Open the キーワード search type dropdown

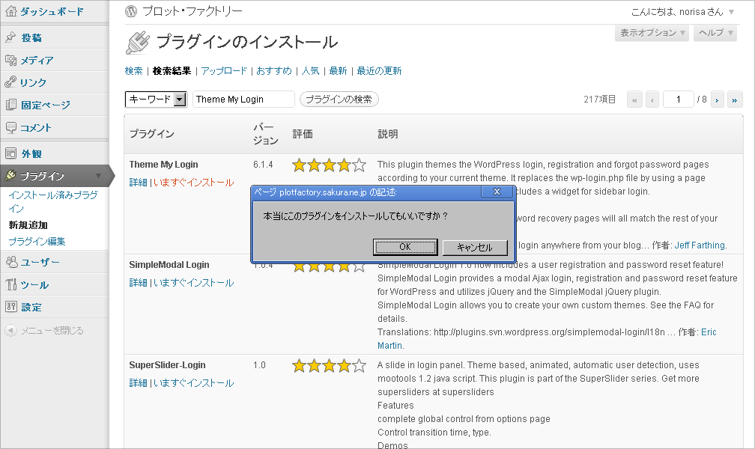tap(156, 99)
